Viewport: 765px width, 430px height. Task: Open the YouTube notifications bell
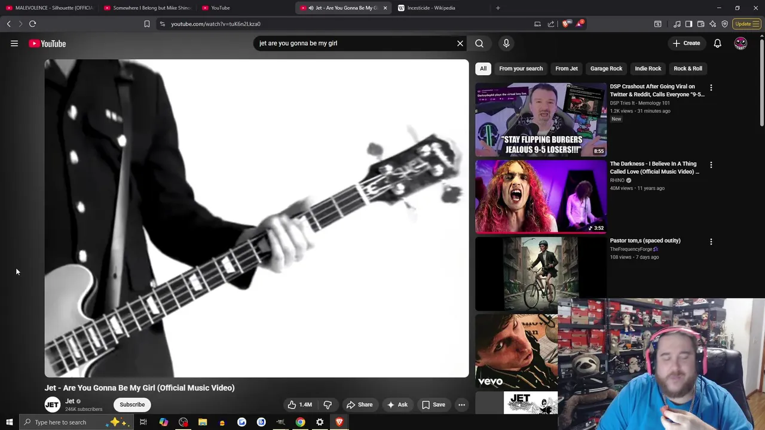[717, 43]
